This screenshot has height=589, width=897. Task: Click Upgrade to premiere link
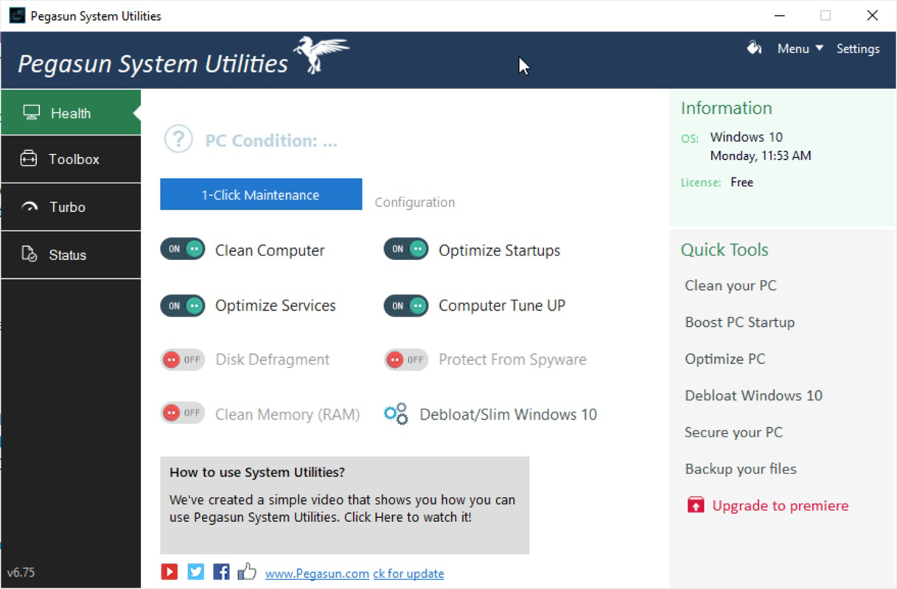pyautogui.click(x=780, y=506)
